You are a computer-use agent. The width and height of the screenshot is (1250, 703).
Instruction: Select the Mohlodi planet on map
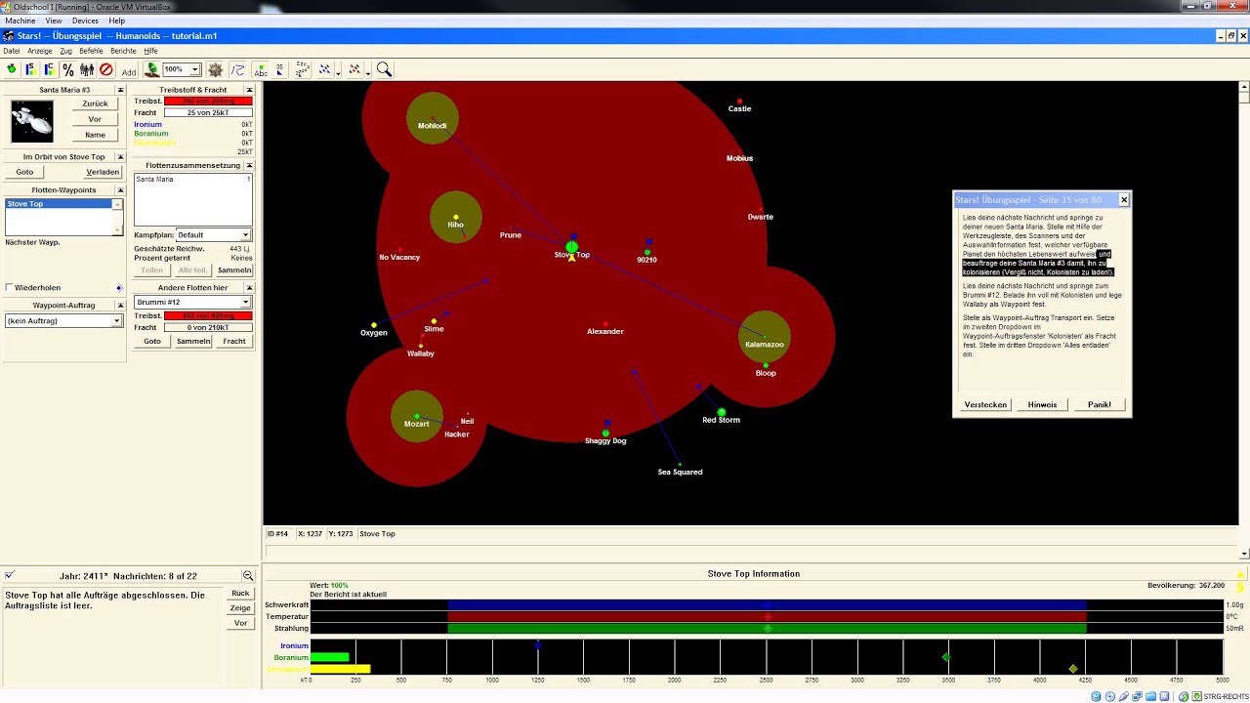[433, 118]
